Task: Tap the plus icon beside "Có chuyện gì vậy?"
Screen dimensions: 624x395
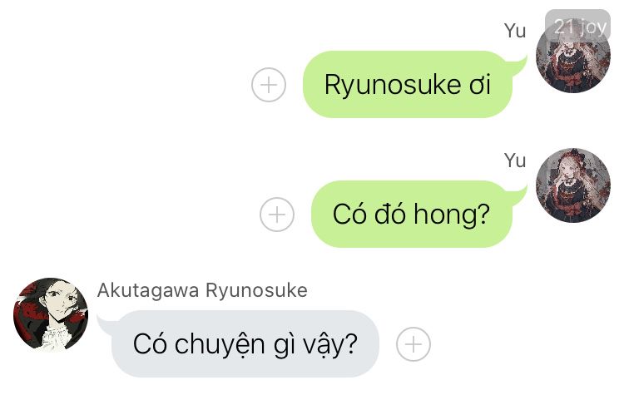Action: (413, 344)
